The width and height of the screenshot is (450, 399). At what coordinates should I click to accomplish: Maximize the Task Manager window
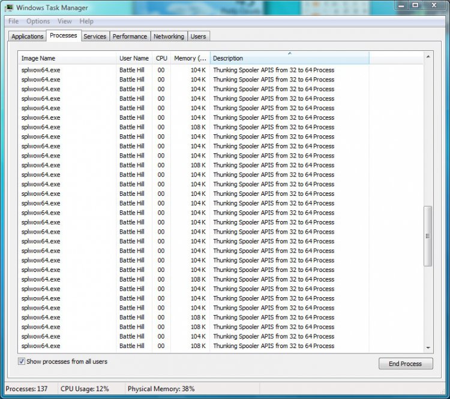[x=415, y=5]
